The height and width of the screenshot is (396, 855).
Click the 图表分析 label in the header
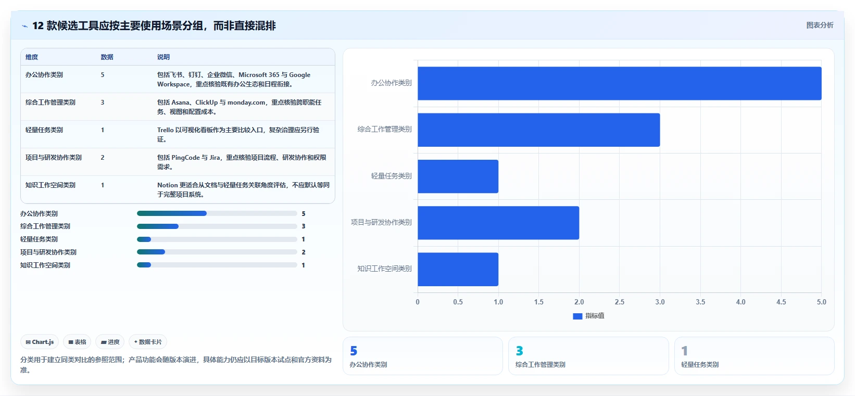tap(820, 25)
